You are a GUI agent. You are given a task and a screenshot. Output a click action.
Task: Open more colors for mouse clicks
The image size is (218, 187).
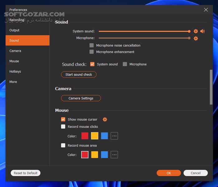click(114, 136)
